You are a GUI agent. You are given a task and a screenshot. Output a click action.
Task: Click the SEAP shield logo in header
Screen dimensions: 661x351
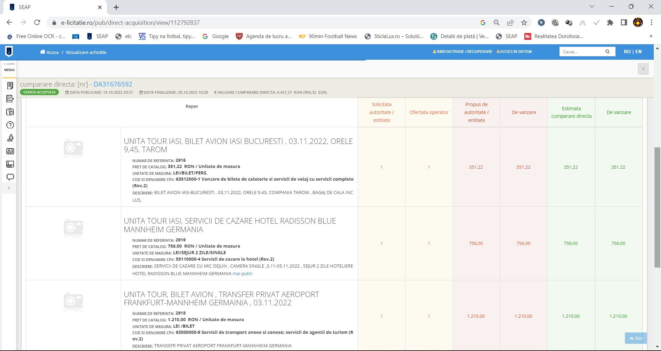coord(9,52)
